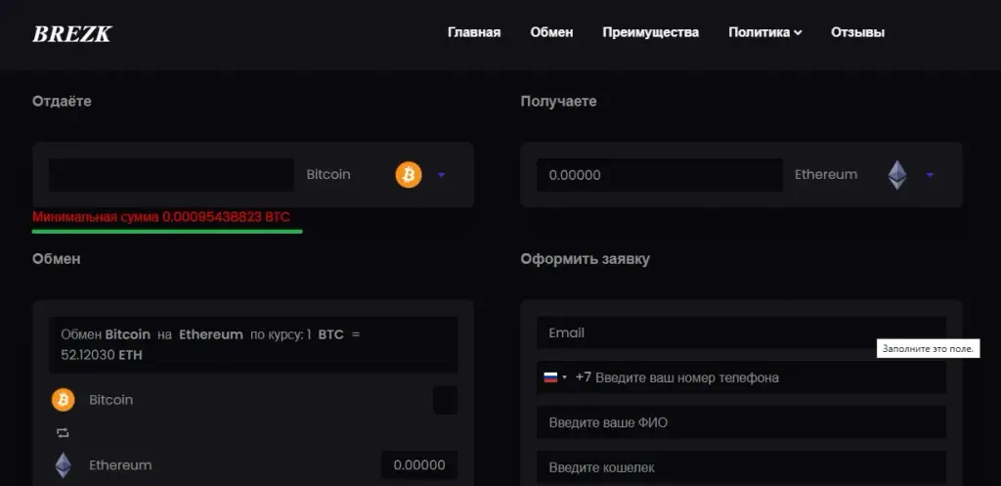Click the swap currencies arrows icon
Screen dimensions: 1001x486
click(63, 433)
